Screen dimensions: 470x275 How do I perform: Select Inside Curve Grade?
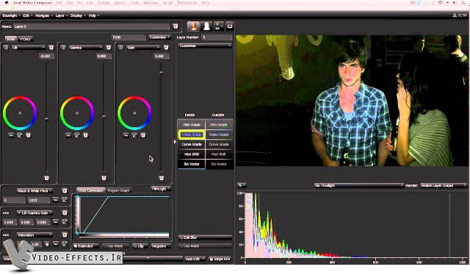tap(192, 144)
